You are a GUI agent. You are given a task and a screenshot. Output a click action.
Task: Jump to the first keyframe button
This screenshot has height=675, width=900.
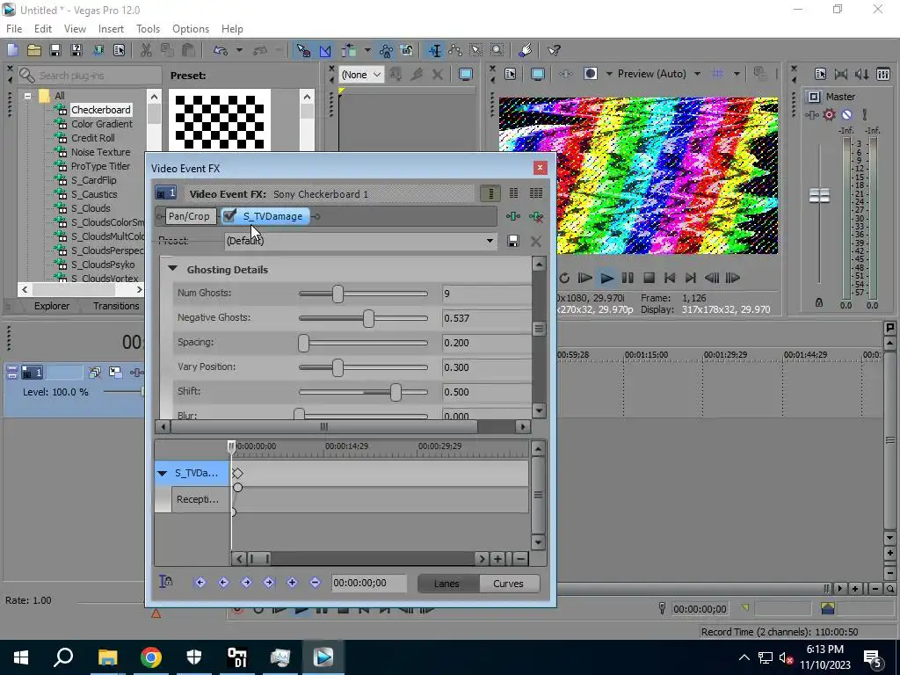200,583
